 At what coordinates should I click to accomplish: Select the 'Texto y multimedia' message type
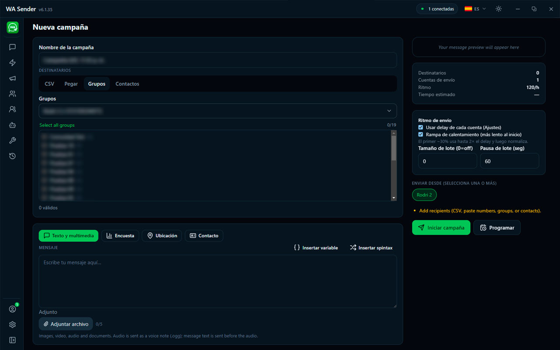point(69,236)
